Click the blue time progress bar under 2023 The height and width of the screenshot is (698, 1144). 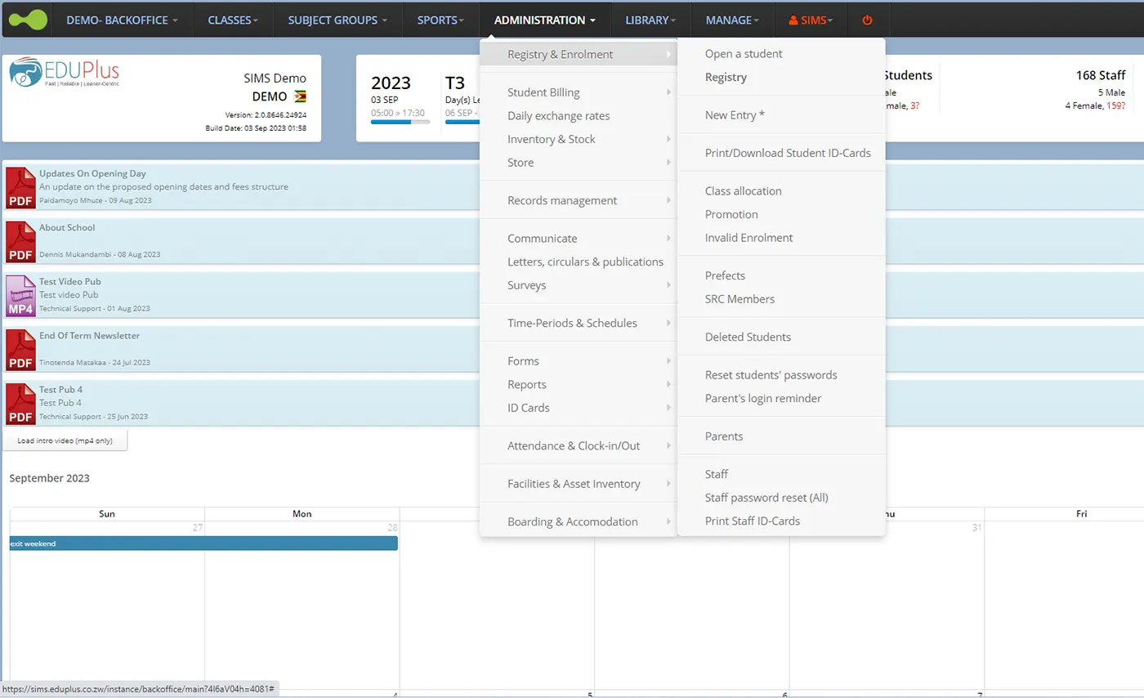(400, 122)
